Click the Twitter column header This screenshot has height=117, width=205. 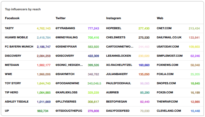61,18
